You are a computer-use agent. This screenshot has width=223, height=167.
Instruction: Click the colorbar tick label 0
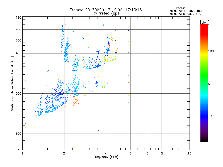click(x=211, y=83)
